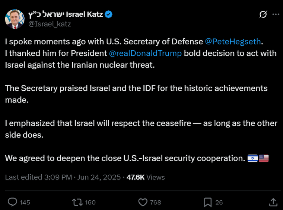This screenshot has height=210, width=283.
Task: Open the three-dot more options menu
Action: pyautogui.click(x=276, y=14)
